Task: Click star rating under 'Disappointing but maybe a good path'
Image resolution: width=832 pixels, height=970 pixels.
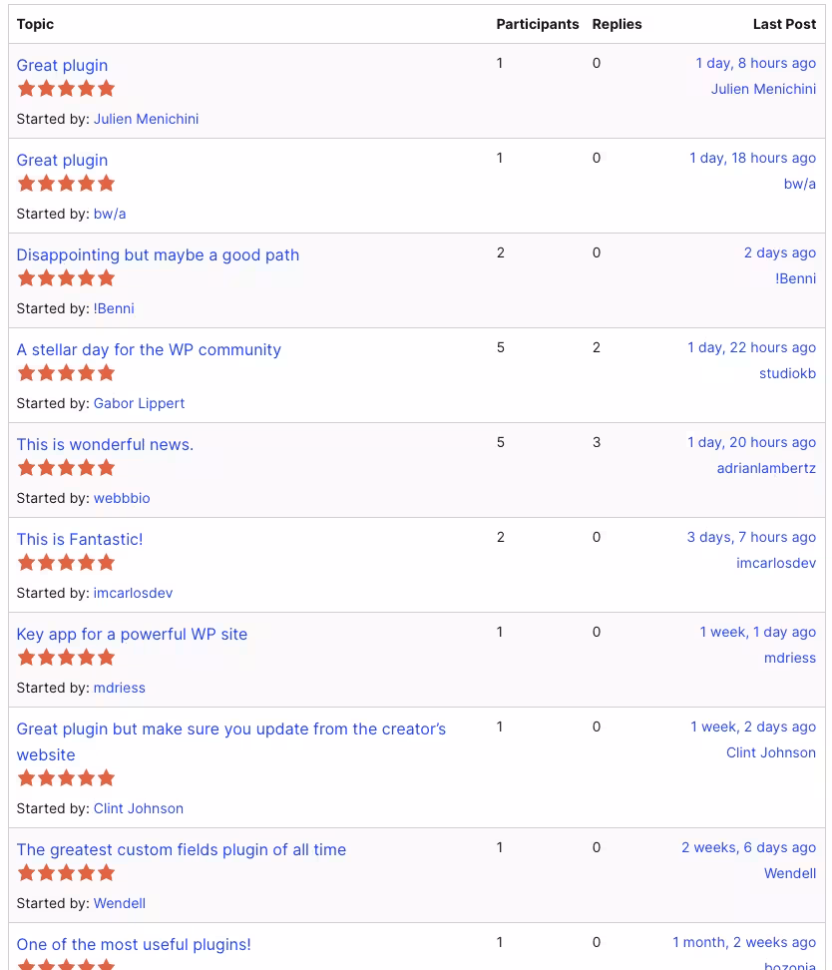Action: coord(66,277)
